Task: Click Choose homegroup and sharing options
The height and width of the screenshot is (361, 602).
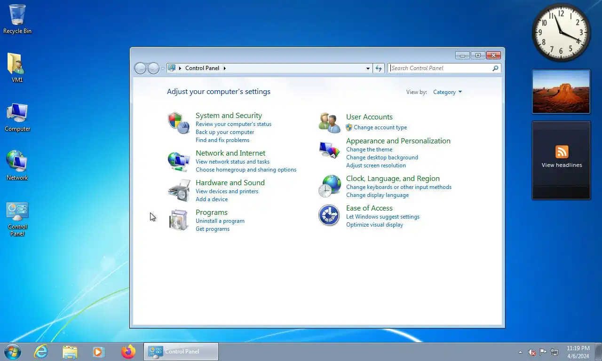Action: (246, 170)
